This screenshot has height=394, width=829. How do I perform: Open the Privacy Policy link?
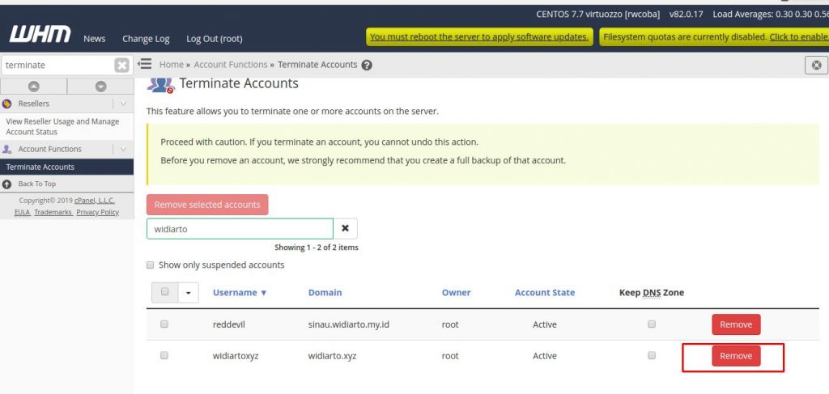pyautogui.click(x=98, y=212)
